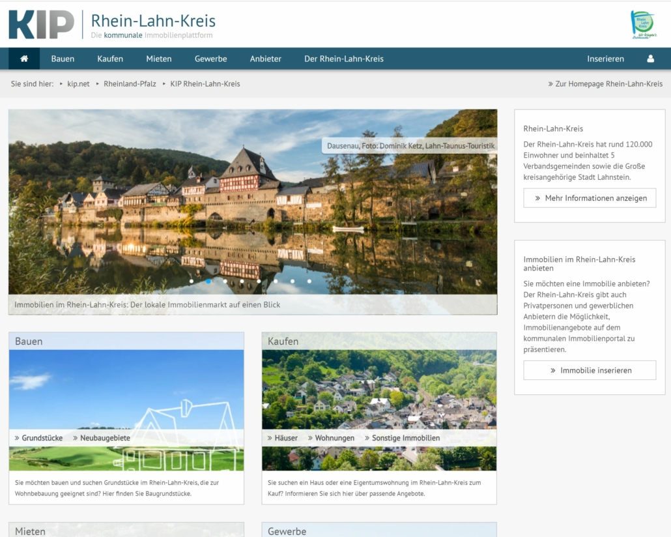Open the Wohnungen link
Screen dimensions: 671x537
(331, 438)
